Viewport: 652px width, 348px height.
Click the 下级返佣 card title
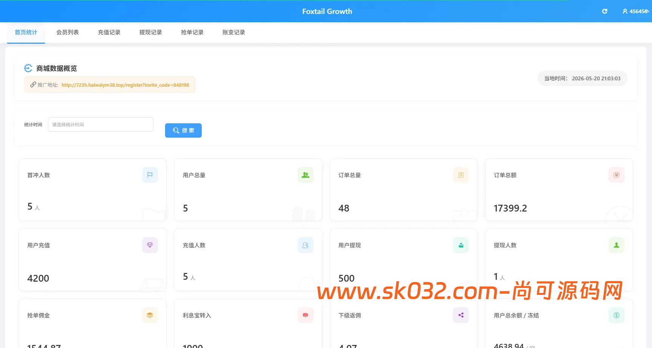[350, 315]
